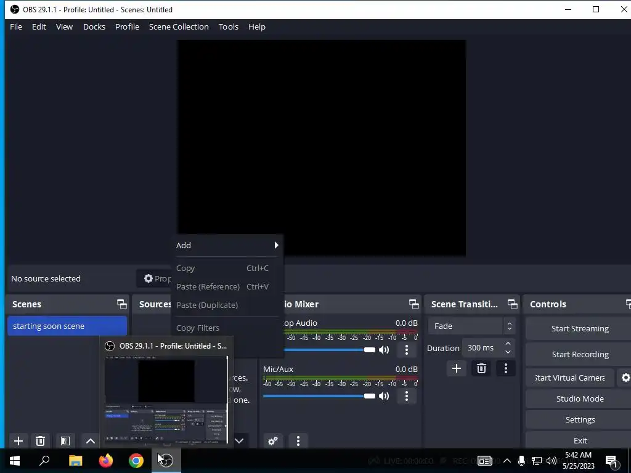Pop out the Audio Mixer dock
The height and width of the screenshot is (473, 631).
pos(413,304)
